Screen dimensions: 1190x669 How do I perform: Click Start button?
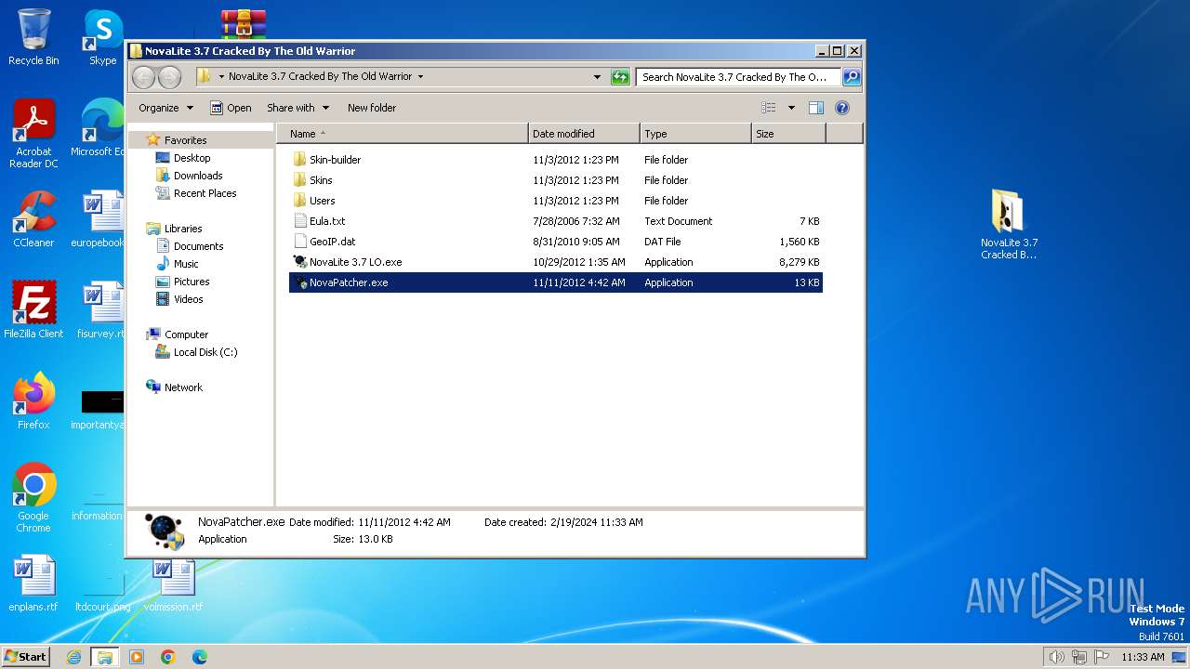click(x=26, y=657)
